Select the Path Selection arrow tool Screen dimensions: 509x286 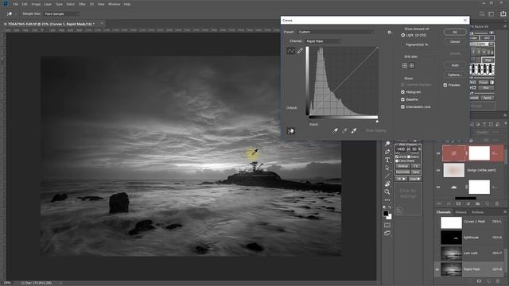387,168
